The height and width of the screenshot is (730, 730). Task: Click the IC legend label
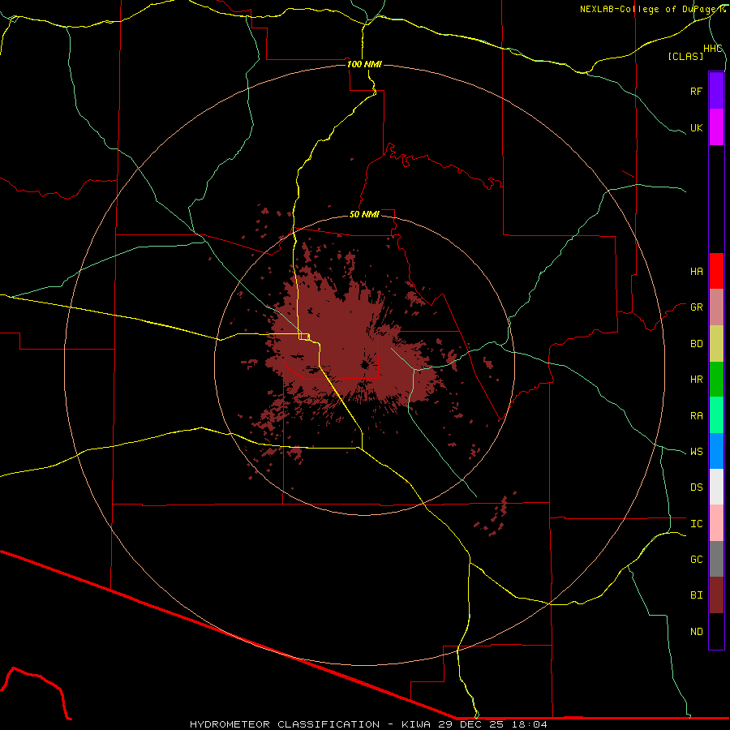point(696,523)
